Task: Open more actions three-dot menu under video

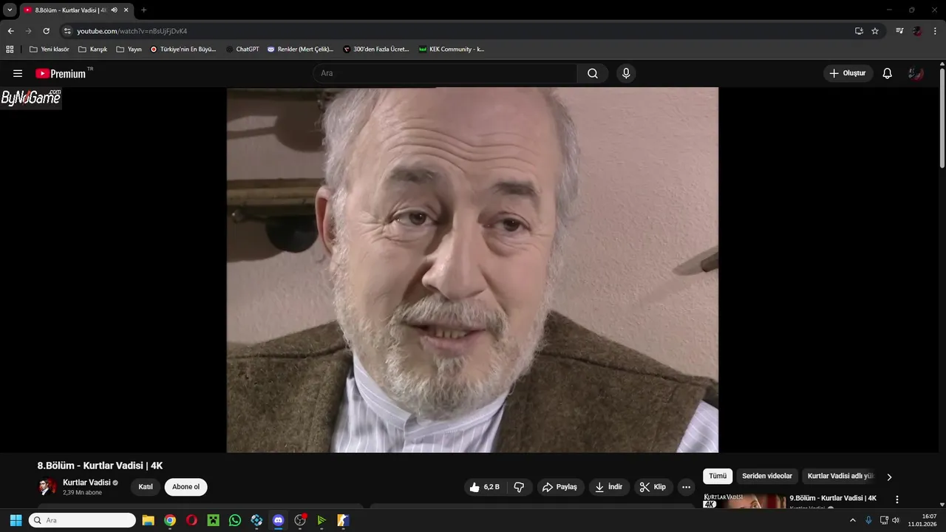Action: click(686, 487)
